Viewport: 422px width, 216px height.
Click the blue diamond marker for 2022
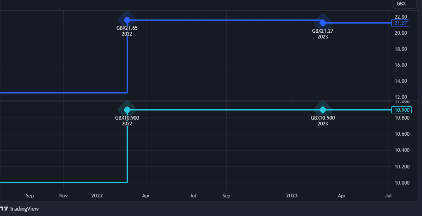tap(127, 20)
